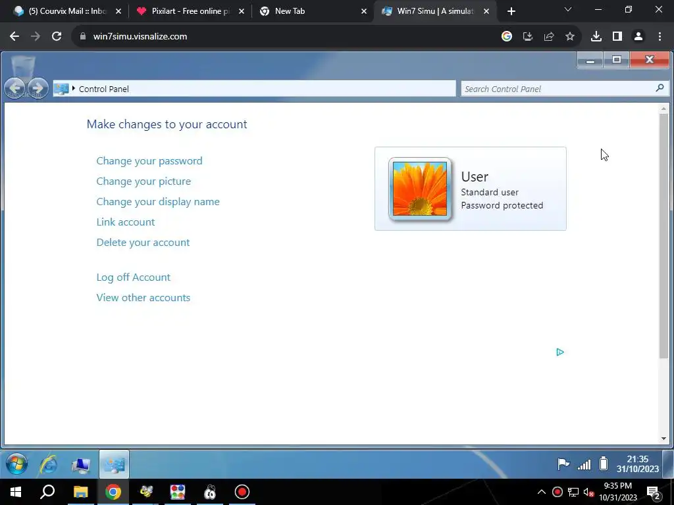Screen dimensions: 674x505
Task: Switch to New Tab tab
Action: point(313,11)
